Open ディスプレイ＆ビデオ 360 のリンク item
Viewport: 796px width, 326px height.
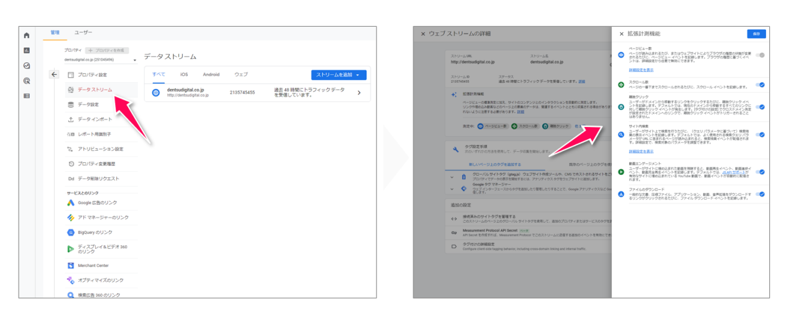click(102, 249)
